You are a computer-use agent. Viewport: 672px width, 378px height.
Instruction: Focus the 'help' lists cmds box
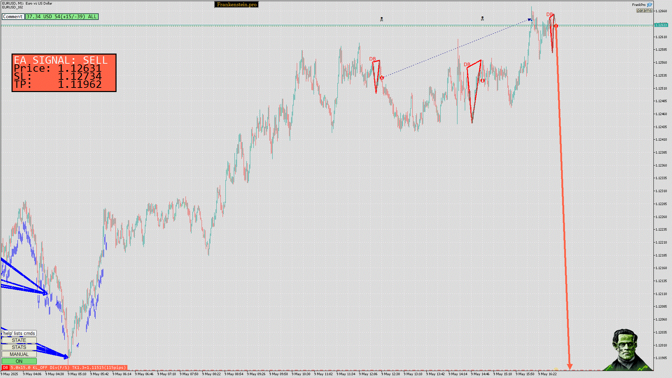click(19, 333)
